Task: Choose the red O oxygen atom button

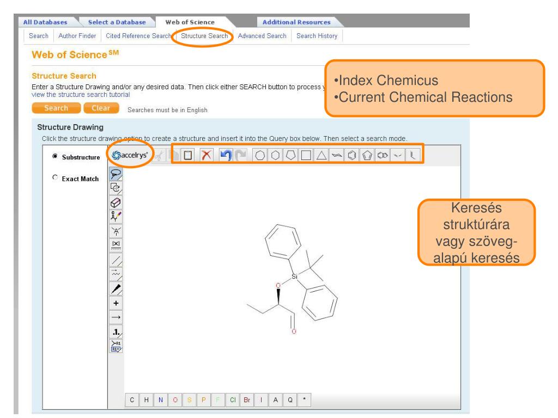Action: point(175,400)
